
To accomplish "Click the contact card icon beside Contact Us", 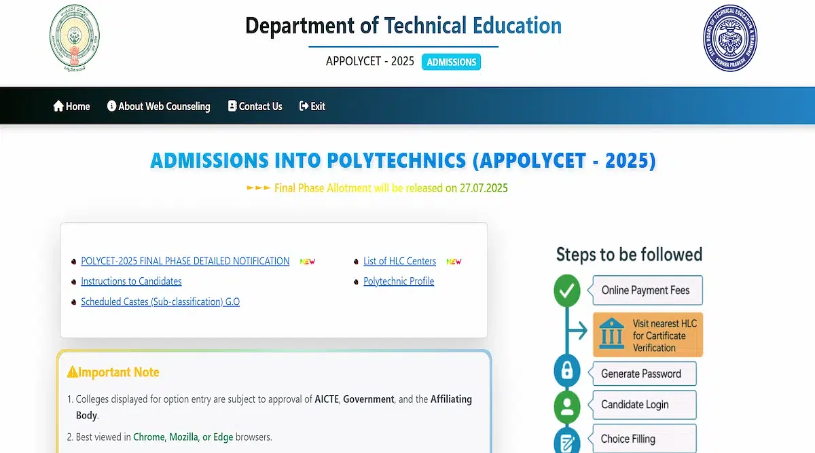I will [232, 106].
